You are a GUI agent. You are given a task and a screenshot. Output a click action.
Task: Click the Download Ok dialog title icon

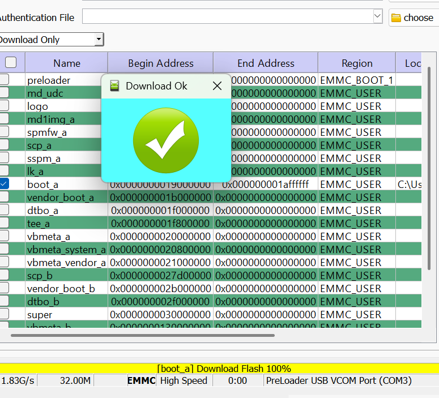tap(114, 86)
